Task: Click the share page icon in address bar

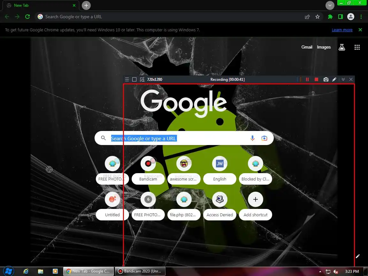Action: [x=307, y=17]
